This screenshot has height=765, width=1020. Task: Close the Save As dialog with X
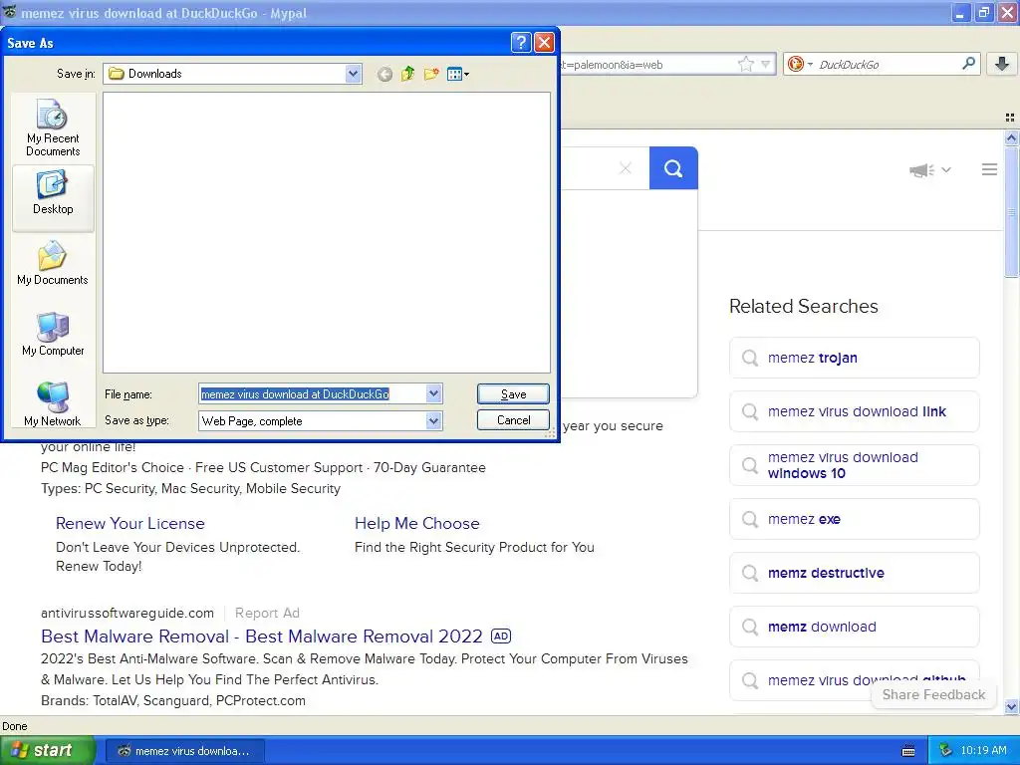point(544,43)
